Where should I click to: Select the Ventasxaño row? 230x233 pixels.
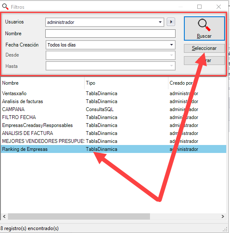point(114,93)
